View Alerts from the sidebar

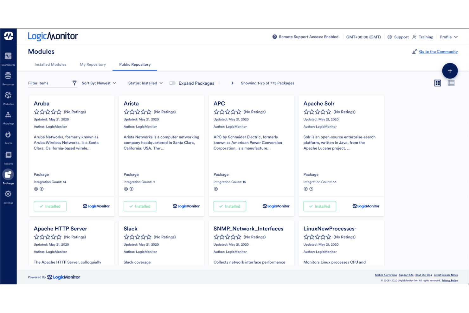click(8, 138)
